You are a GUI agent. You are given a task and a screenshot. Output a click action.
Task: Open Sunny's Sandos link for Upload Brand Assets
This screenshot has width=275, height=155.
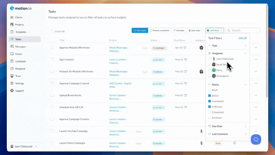coord(118,97)
